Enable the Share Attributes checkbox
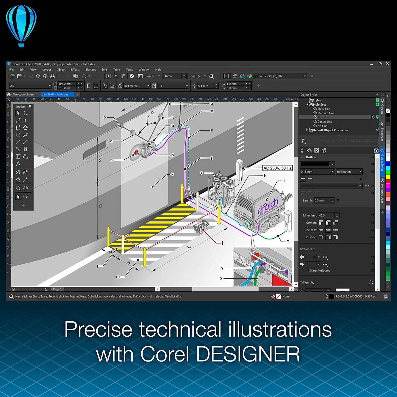This screenshot has width=397, height=397. pyautogui.click(x=306, y=270)
